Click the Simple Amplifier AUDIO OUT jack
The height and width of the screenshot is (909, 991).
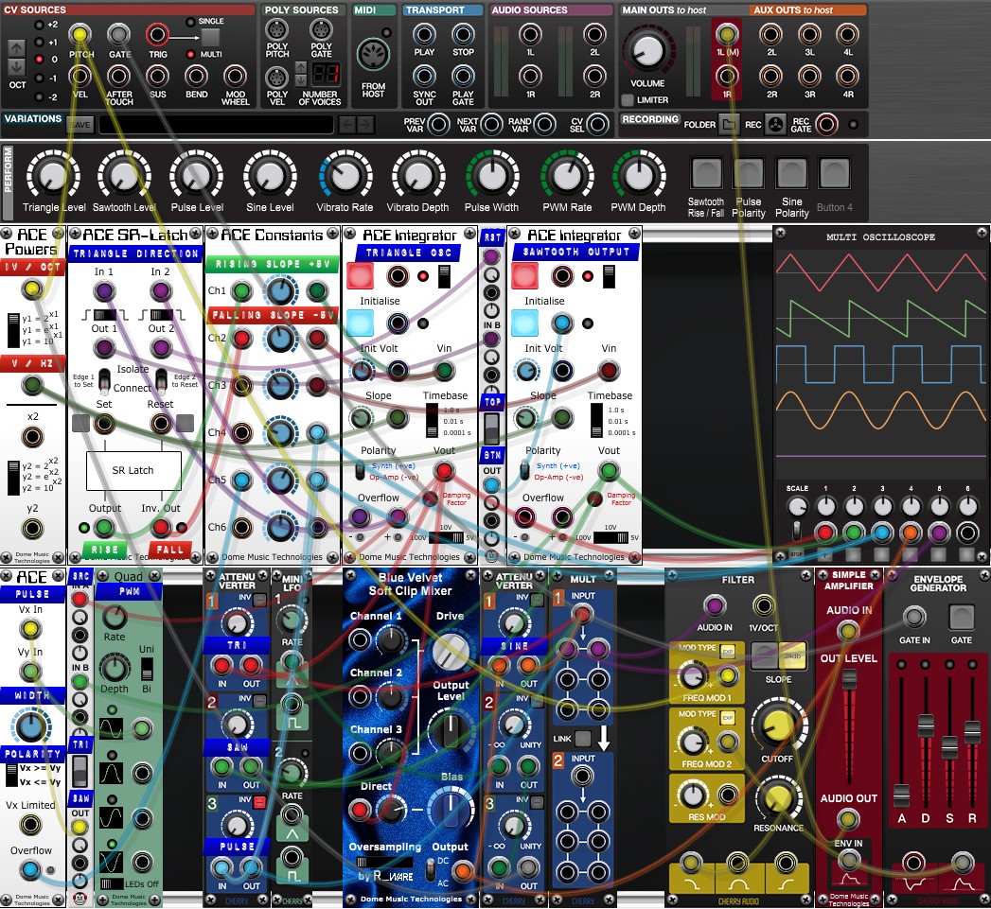[847, 820]
